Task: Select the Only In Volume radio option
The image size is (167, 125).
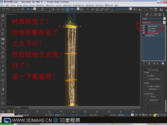Action: pyautogui.click(x=148, y=86)
